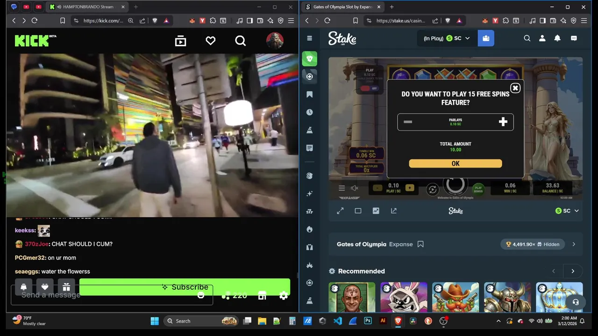Image resolution: width=598 pixels, height=336 pixels.
Task: Subscribe to the Kick channel
Action: click(x=185, y=287)
